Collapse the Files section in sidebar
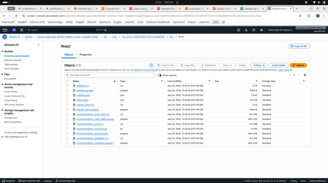Screen dimensions: 328x183 [x=2, y=74]
